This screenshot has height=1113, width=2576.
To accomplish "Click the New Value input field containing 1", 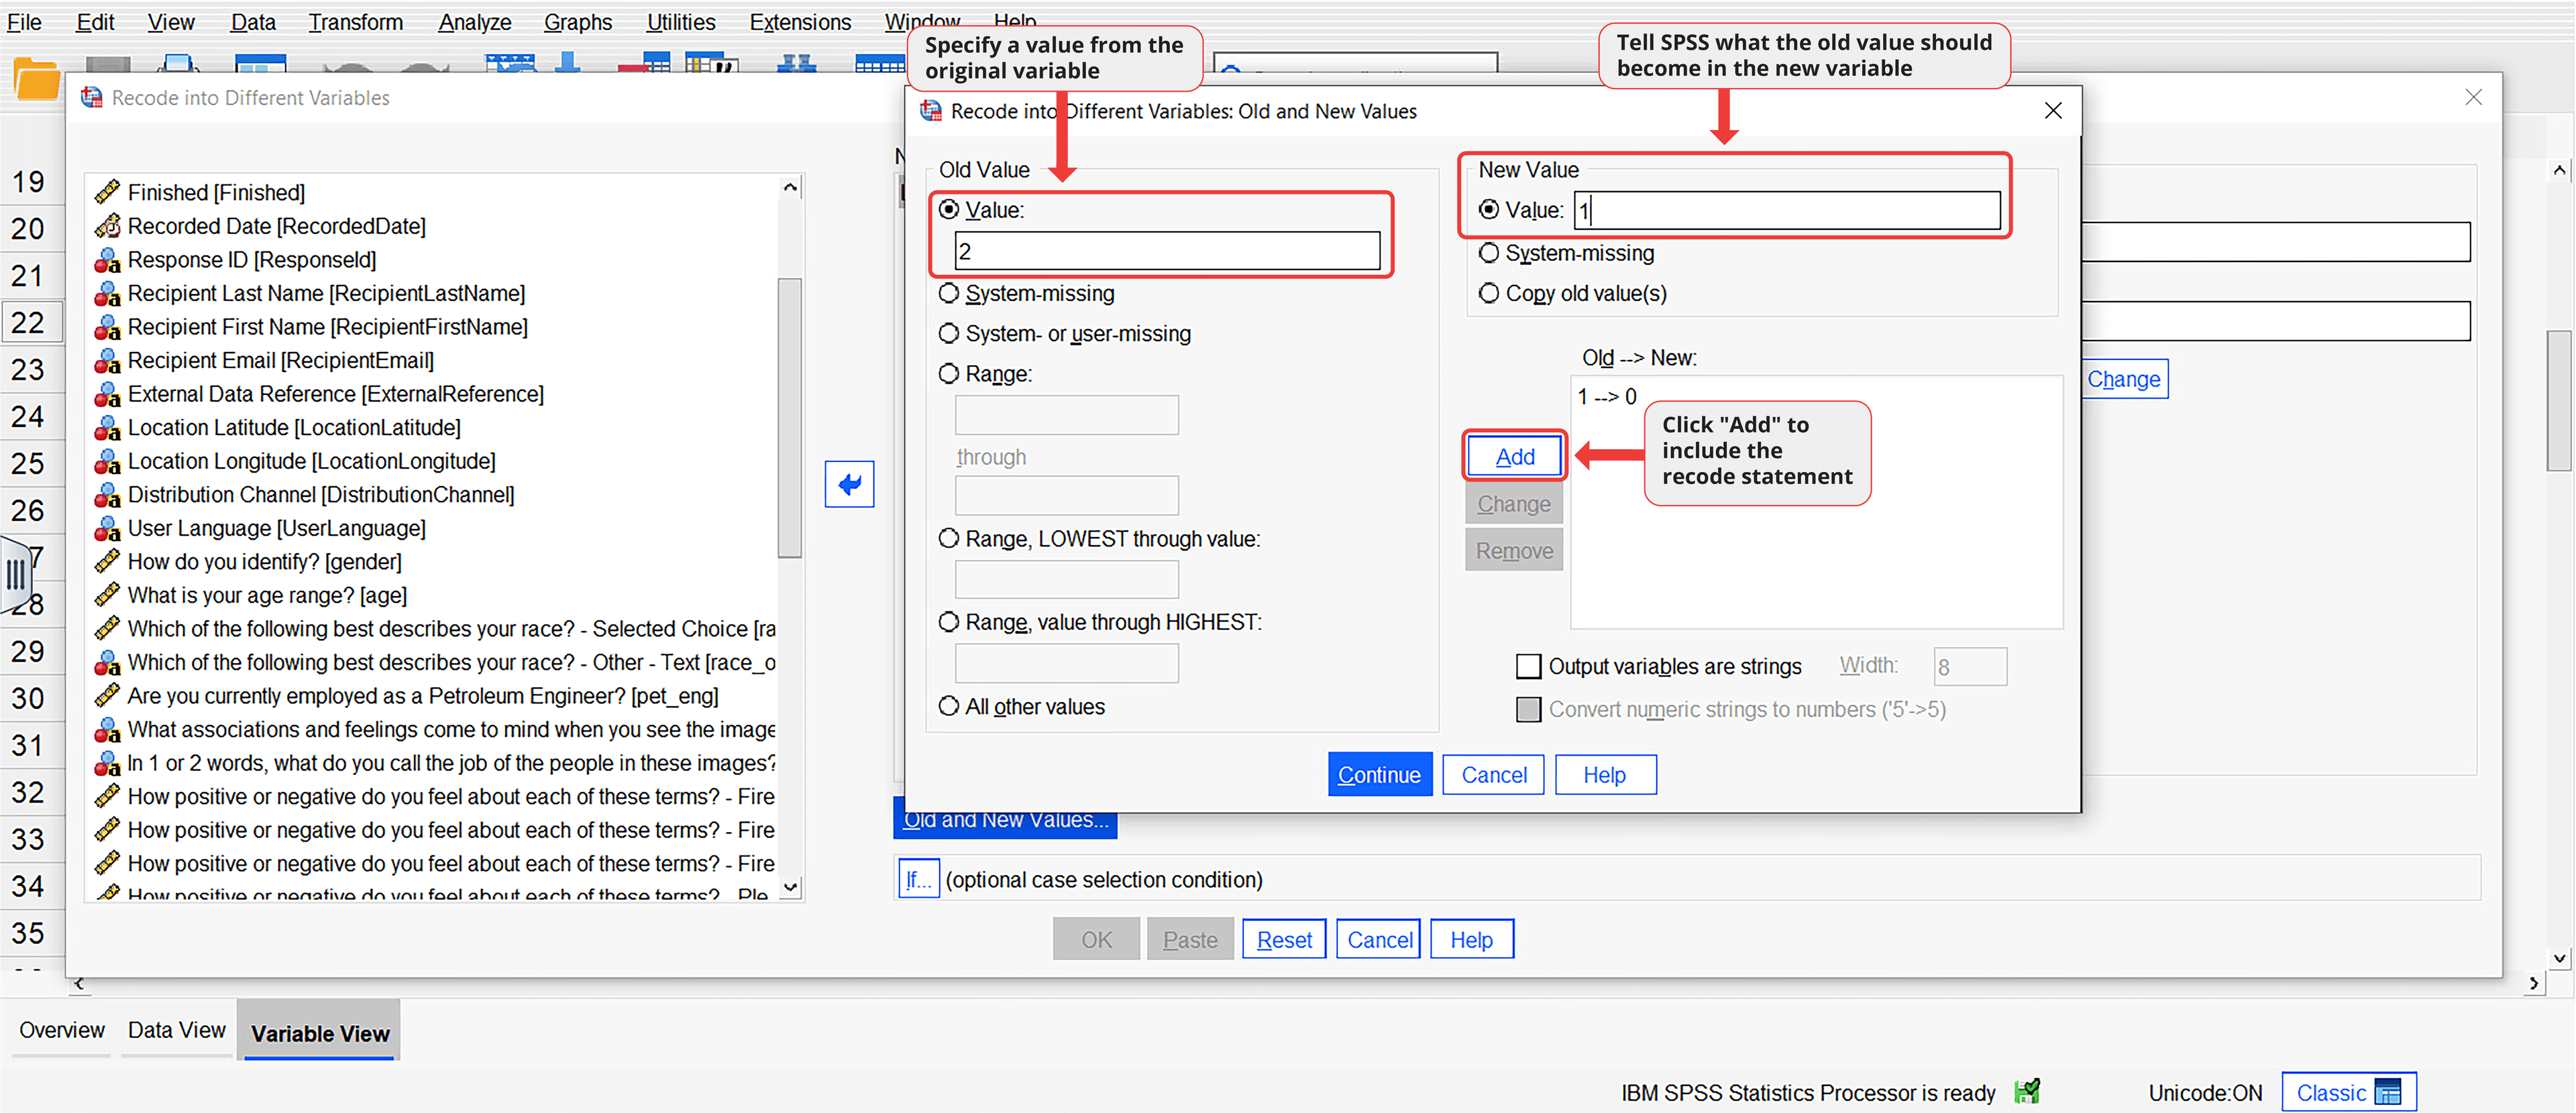I will click(x=1787, y=210).
